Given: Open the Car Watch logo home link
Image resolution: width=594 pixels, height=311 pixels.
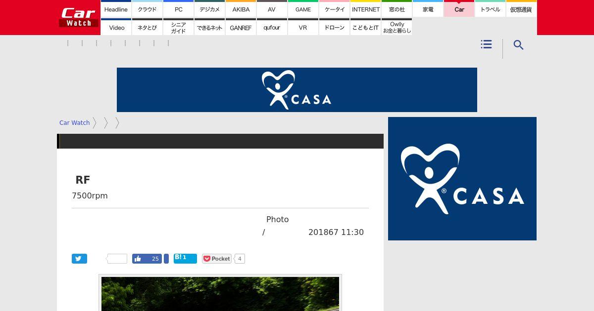Looking at the screenshot, I should 78,17.
